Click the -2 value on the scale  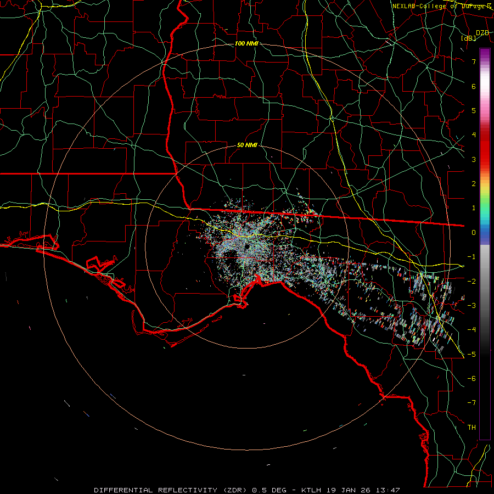coord(471,281)
